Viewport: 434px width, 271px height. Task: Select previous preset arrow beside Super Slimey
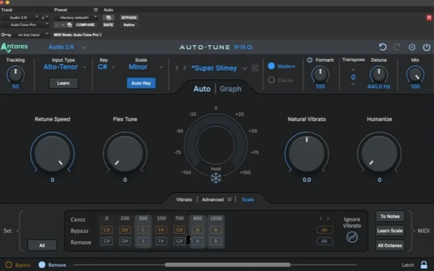pos(177,68)
